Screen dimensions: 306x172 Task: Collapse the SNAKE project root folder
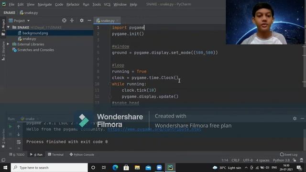[9, 27]
